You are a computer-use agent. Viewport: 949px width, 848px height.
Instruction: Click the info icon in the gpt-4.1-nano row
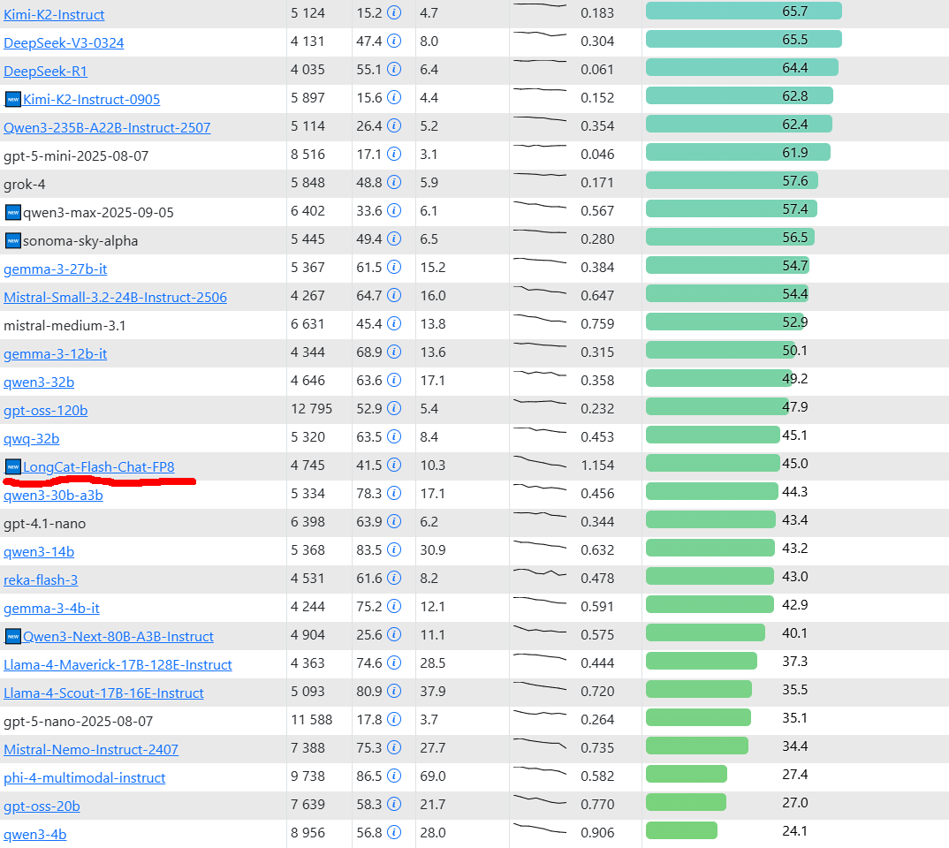[x=394, y=521]
